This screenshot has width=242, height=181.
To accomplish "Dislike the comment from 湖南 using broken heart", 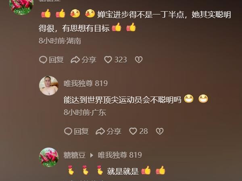I will [139, 60].
